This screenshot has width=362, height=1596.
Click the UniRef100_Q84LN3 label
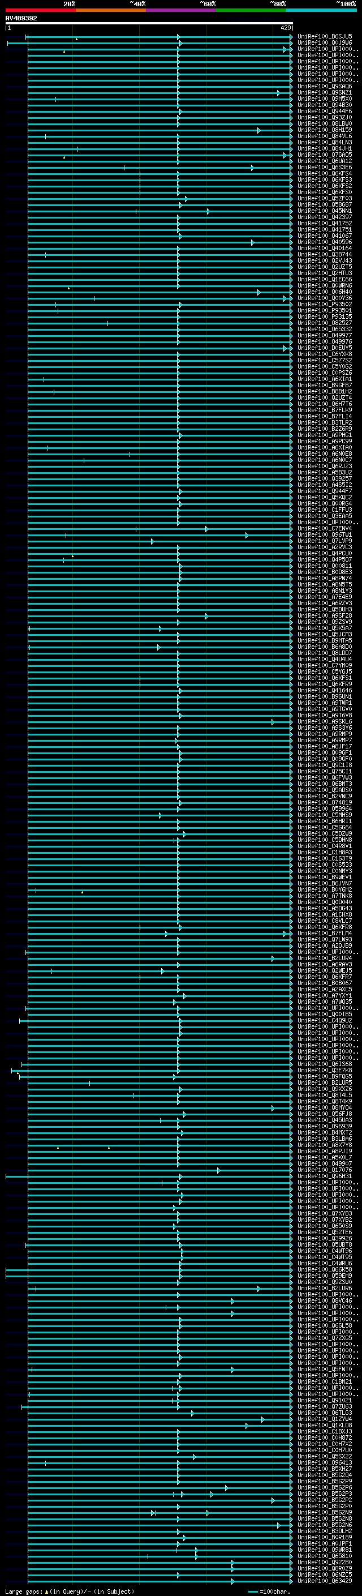(325, 143)
